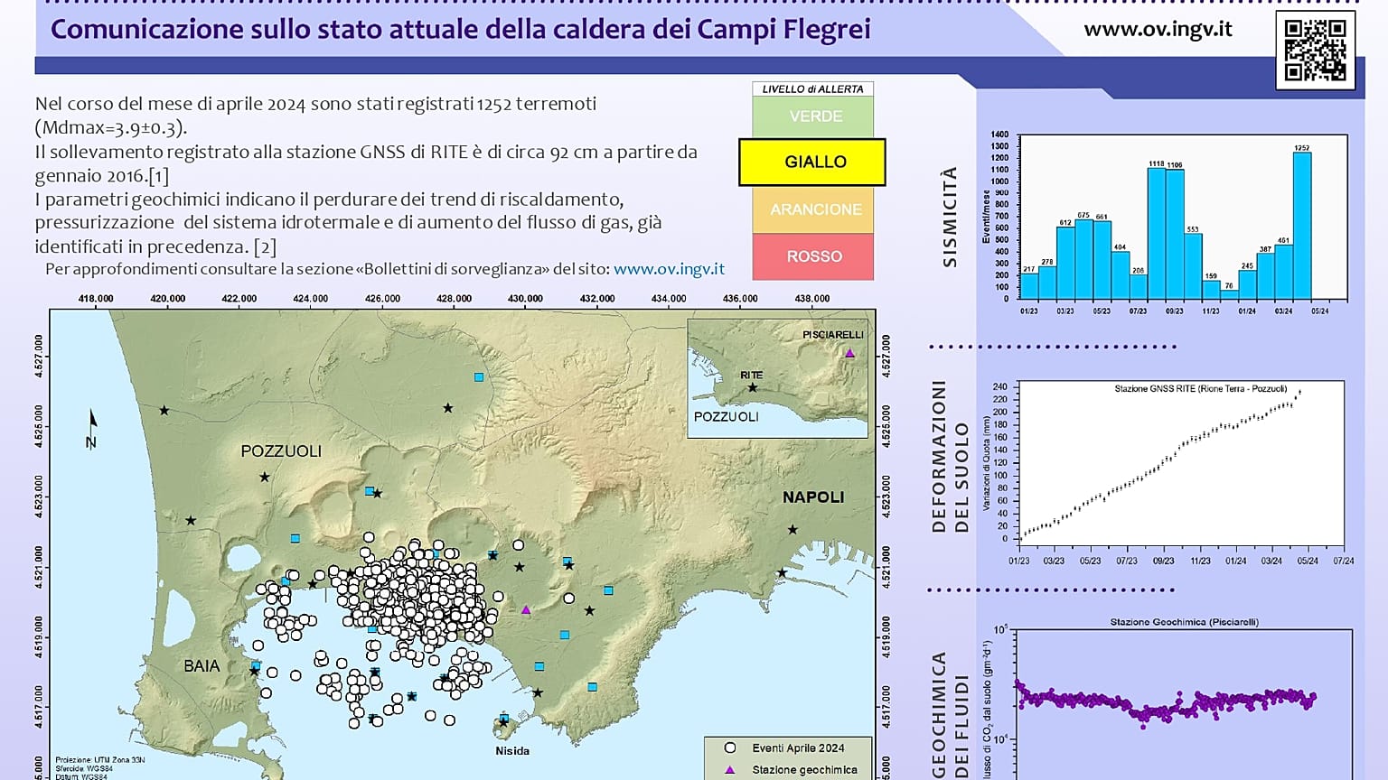This screenshot has height=780, width=1388.
Task: Click the QR code in the header
Action: point(1315,51)
